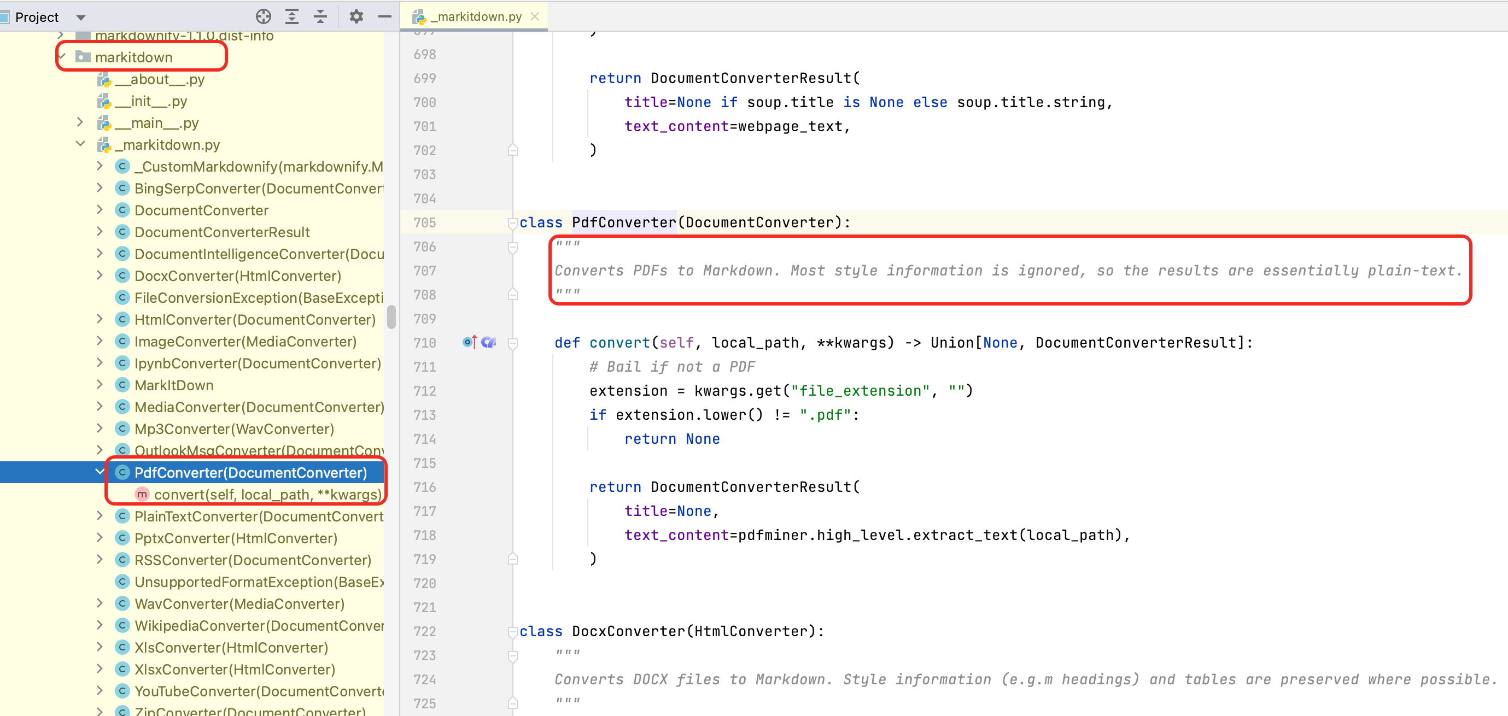Close the _markitdown.py editor tab
Viewport: 1508px width, 716px height.
tap(535, 16)
